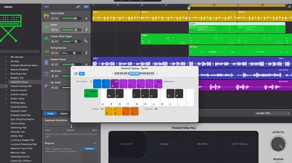Viewport: 292px width, 163px height.
Task: Select the MOVING transform pad
Action: [x=202, y=144]
